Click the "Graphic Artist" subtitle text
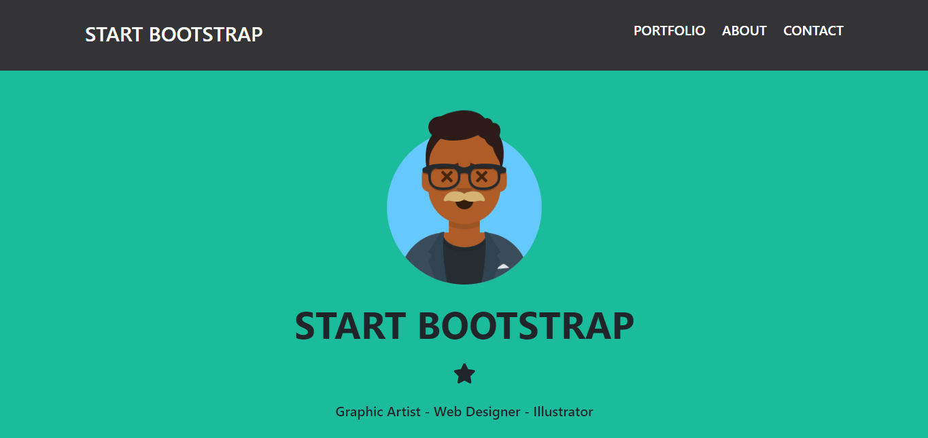The width and height of the screenshot is (928, 438). click(x=377, y=412)
